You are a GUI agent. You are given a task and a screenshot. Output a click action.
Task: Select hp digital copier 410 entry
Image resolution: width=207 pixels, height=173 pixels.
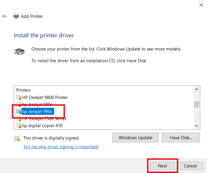coord(42,126)
